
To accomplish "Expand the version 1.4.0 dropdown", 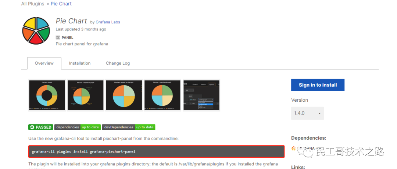I will point(307,113).
